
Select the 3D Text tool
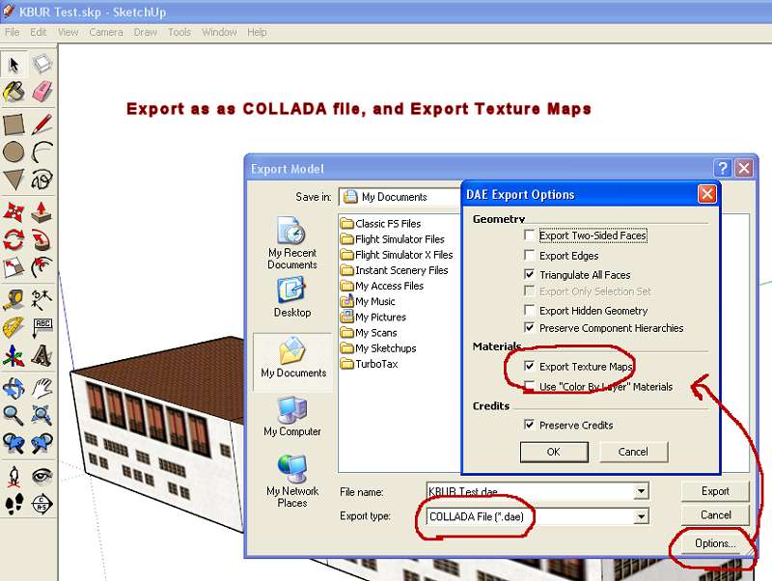pyautogui.click(x=41, y=355)
